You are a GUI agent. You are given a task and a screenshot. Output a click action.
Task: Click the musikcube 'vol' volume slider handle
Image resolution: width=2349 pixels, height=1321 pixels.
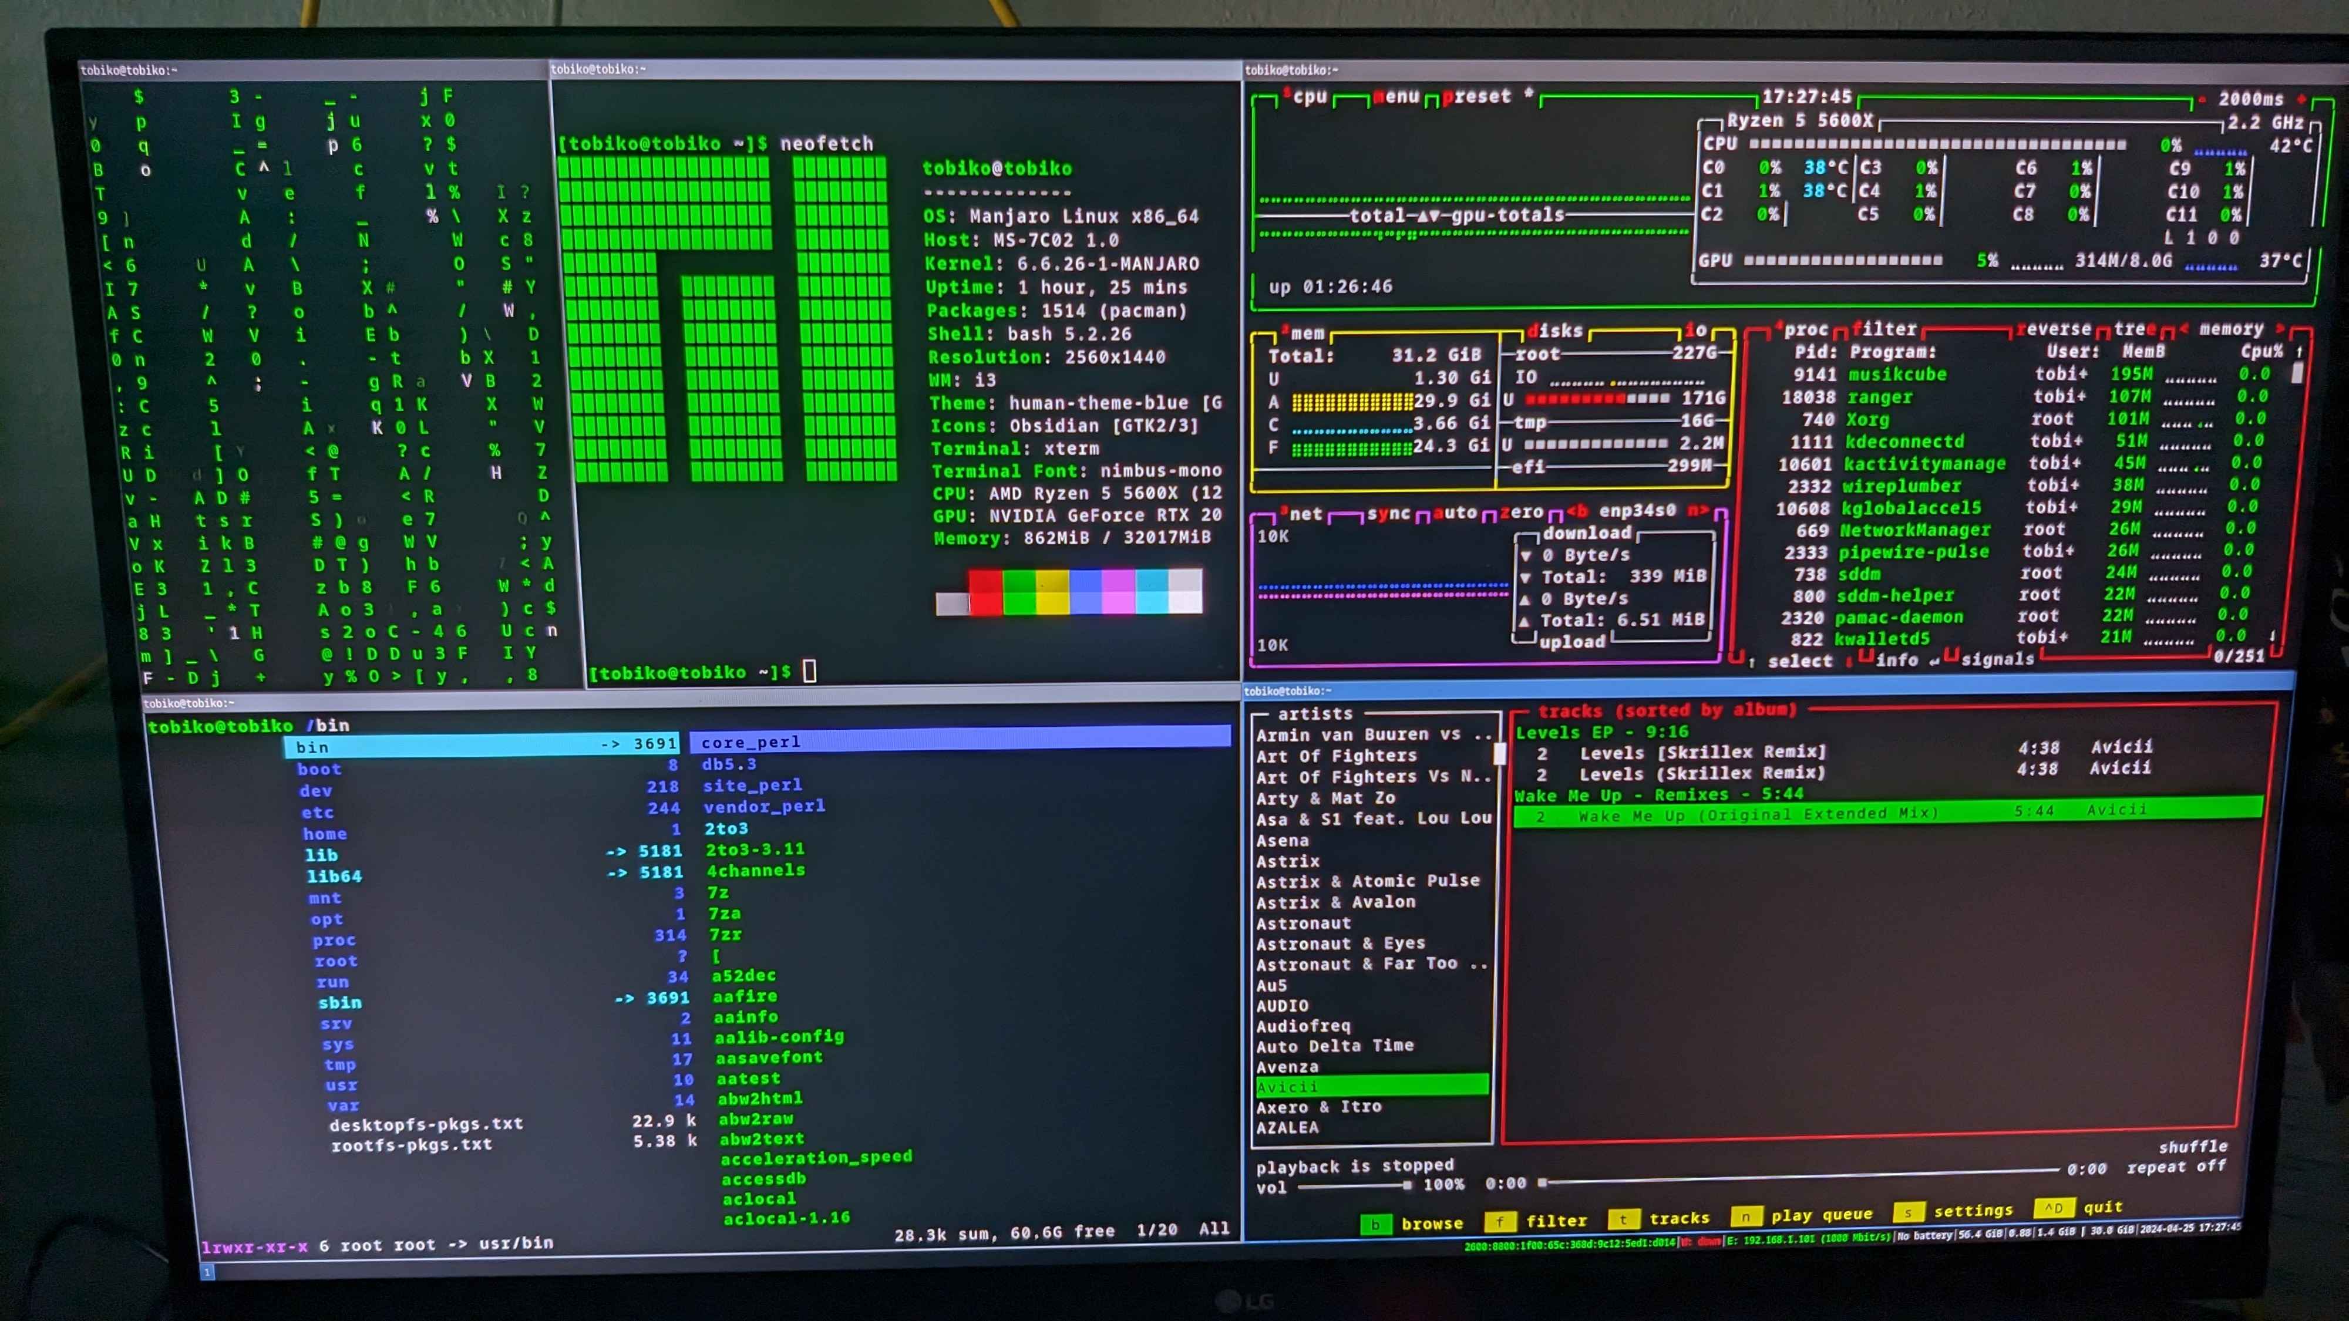[1407, 1185]
